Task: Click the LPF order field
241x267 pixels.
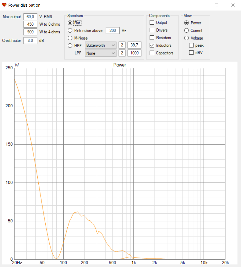Action: click(122, 53)
